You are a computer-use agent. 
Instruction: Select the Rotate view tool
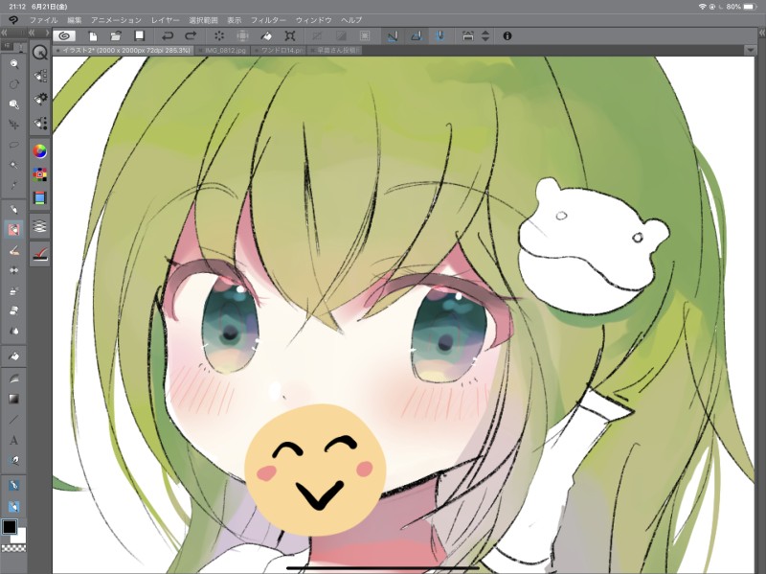tap(14, 84)
